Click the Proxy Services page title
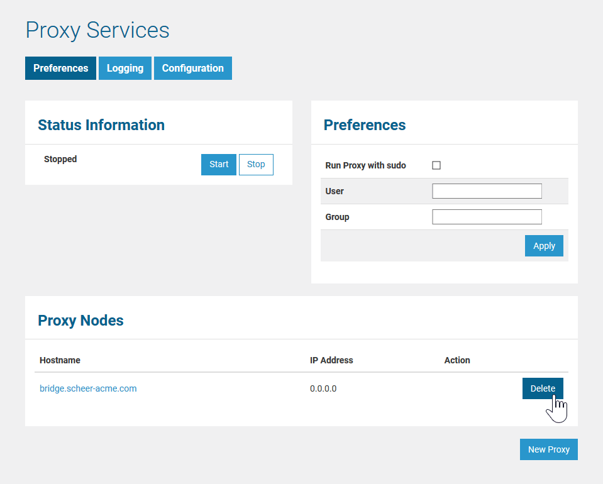This screenshot has width=603, height=484. (x=97, y=30)
